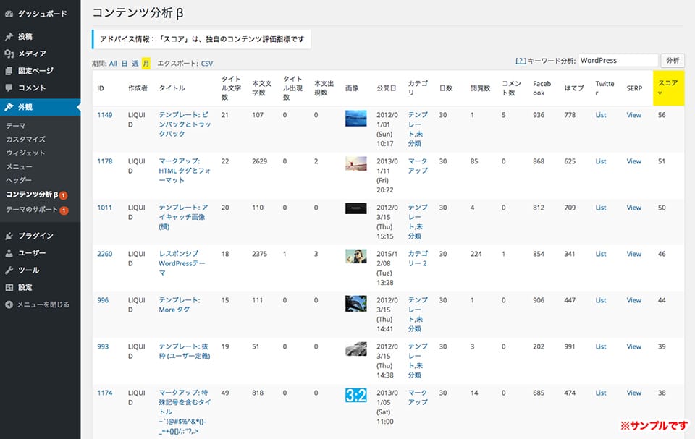Click the プラグイン plug icon
This screenshot has width=695, height=439.
(9, 236)
